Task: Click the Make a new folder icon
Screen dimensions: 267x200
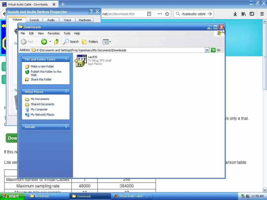Action: (x=27, y=66)
